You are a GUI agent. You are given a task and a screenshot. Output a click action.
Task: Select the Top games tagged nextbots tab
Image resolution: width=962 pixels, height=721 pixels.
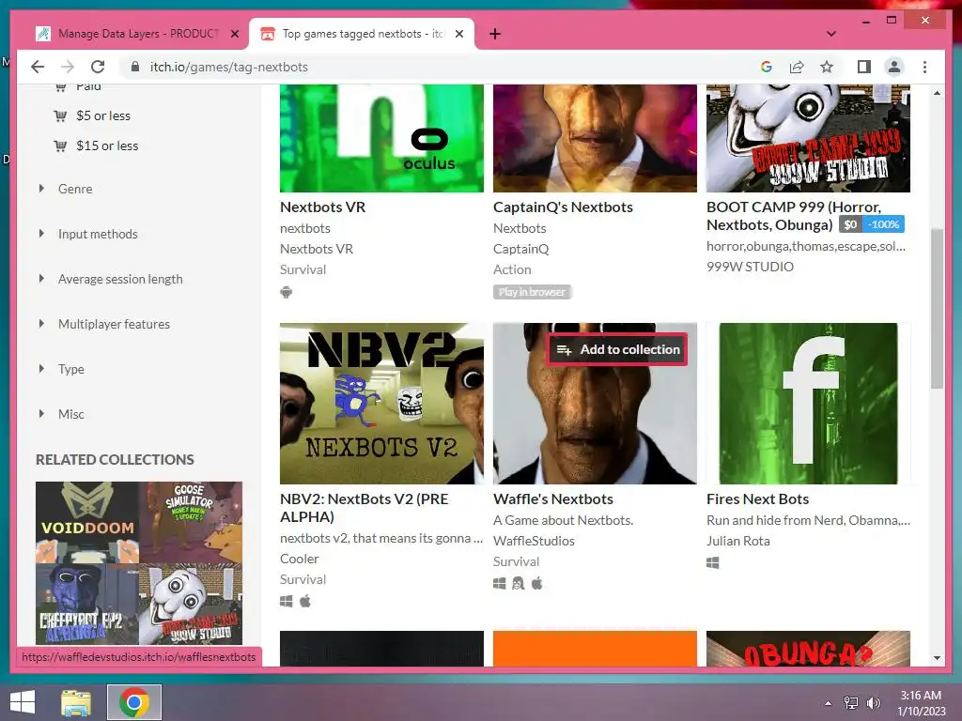click(x=362, y=34)
